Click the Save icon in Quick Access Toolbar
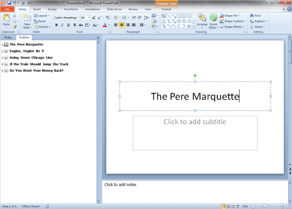Image resolution: width=292 pixels, height=209 pixels. [x=9, y=3]
